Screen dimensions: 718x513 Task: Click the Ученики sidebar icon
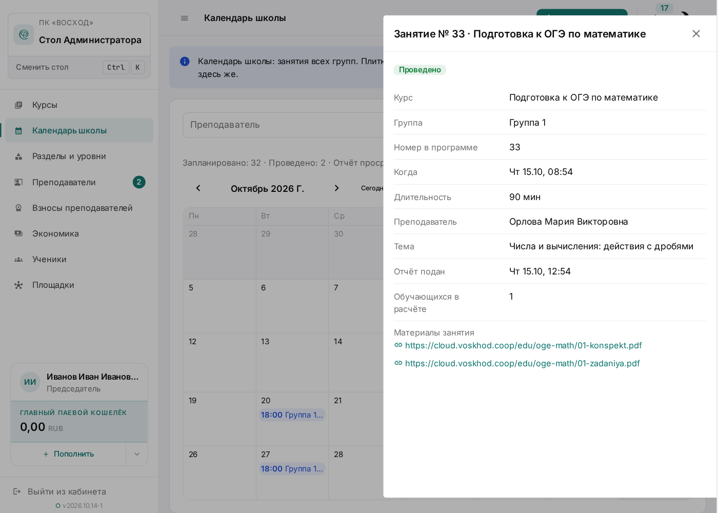[x=18, y=259]
